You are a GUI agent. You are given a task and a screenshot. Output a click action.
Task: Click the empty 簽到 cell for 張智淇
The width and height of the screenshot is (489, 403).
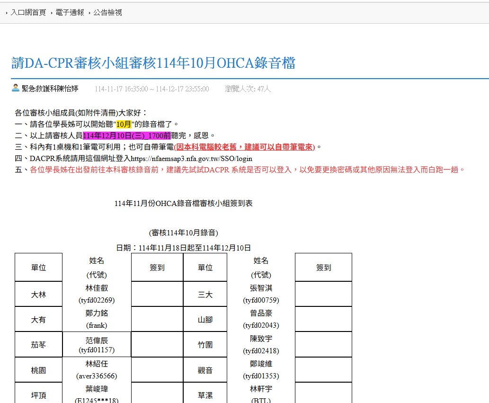point(323,294)
